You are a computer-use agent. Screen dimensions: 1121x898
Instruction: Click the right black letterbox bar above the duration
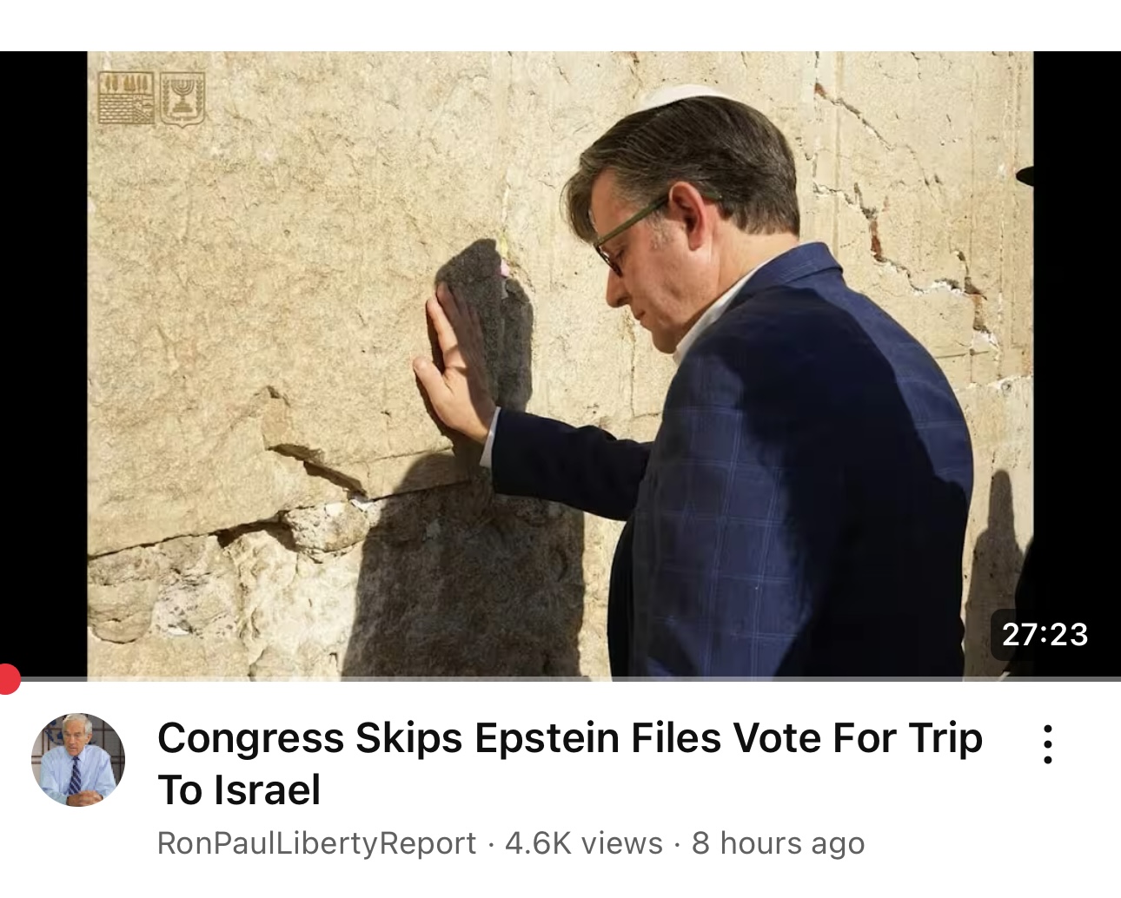click(1077, 330)
